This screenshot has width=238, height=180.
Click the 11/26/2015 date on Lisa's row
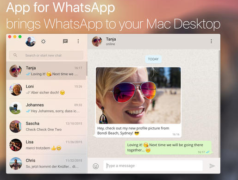click(74, 142)
